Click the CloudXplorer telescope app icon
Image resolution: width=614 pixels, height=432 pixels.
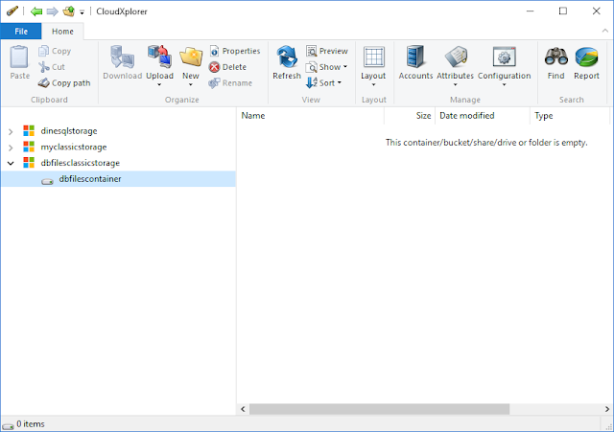point(12,11)
